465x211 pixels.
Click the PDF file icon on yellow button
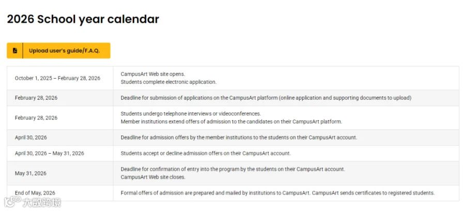click(x=15, y=51)
